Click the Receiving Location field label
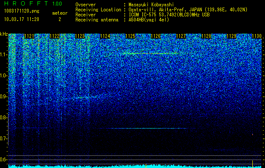Screen dimensions: 265x168 (98, 10)
